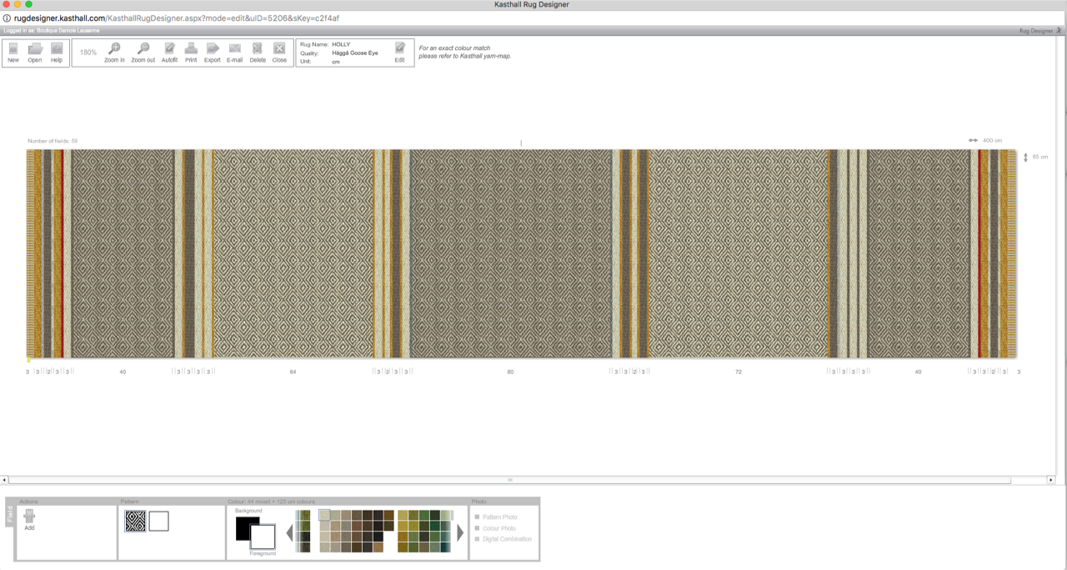Close the rug with the Close icon
Image resolution: width=1067 pixels, height=570 pixels.
click(279, 52)
